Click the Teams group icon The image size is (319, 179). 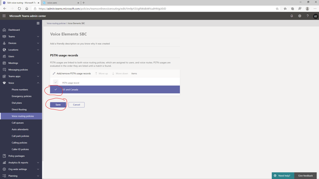coord(4,37)
